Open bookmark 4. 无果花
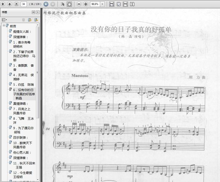 pyautogui.click(x=23, y=77)
